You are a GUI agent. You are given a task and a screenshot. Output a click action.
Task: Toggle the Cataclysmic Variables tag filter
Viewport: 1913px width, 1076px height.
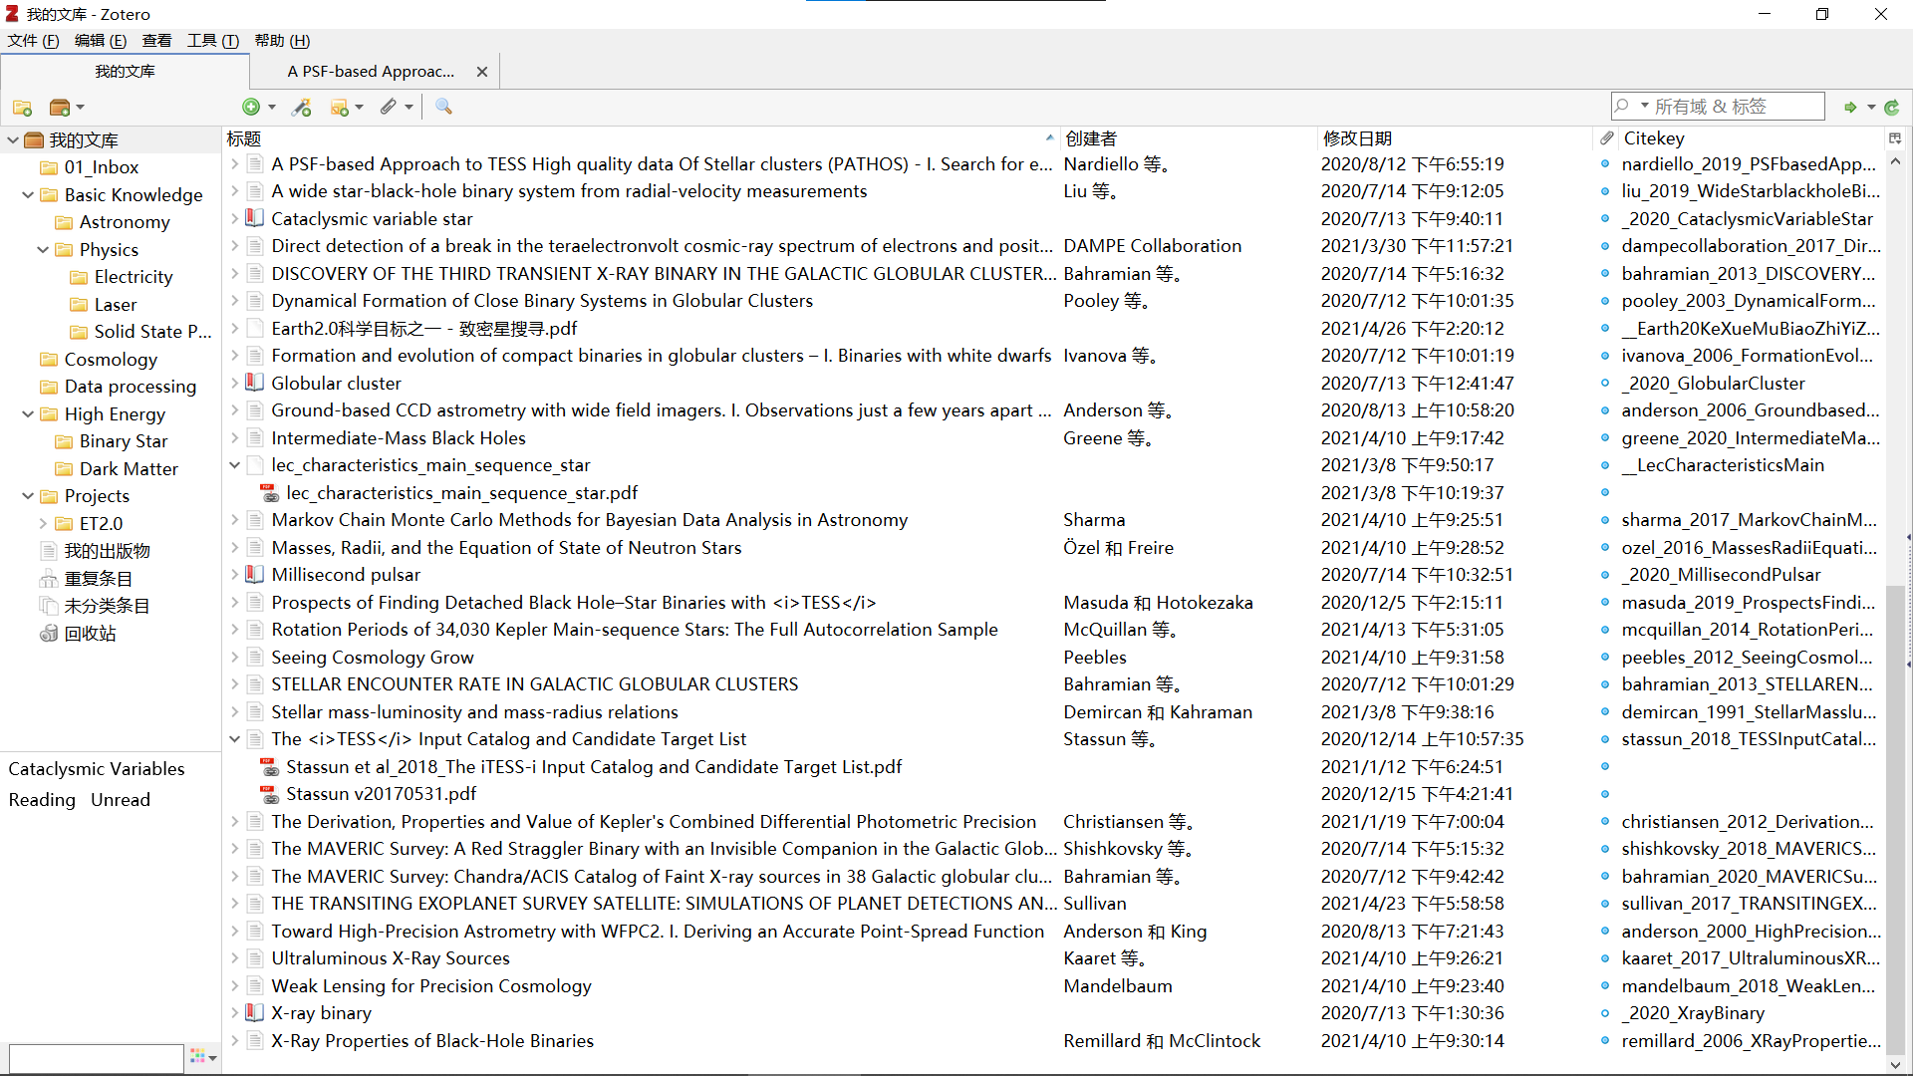[x=97, y=769]
